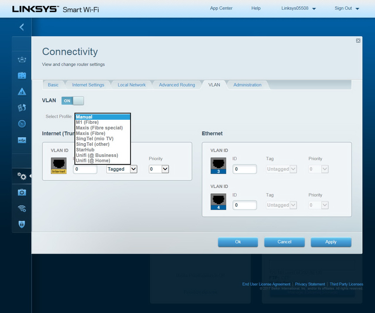This screenshot has height=313, width=375.
Task: Select M1 (Fibre) profile
Action: coord(103,122)
